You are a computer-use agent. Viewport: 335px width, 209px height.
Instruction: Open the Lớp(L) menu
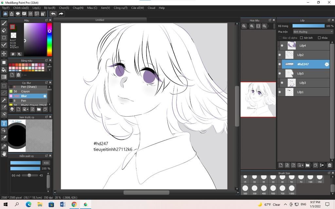37,8
